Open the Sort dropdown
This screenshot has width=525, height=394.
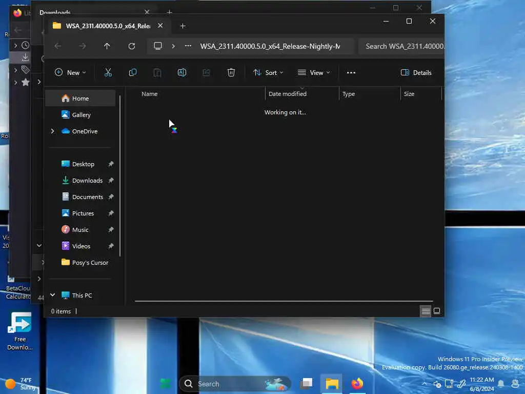point(268,72)
